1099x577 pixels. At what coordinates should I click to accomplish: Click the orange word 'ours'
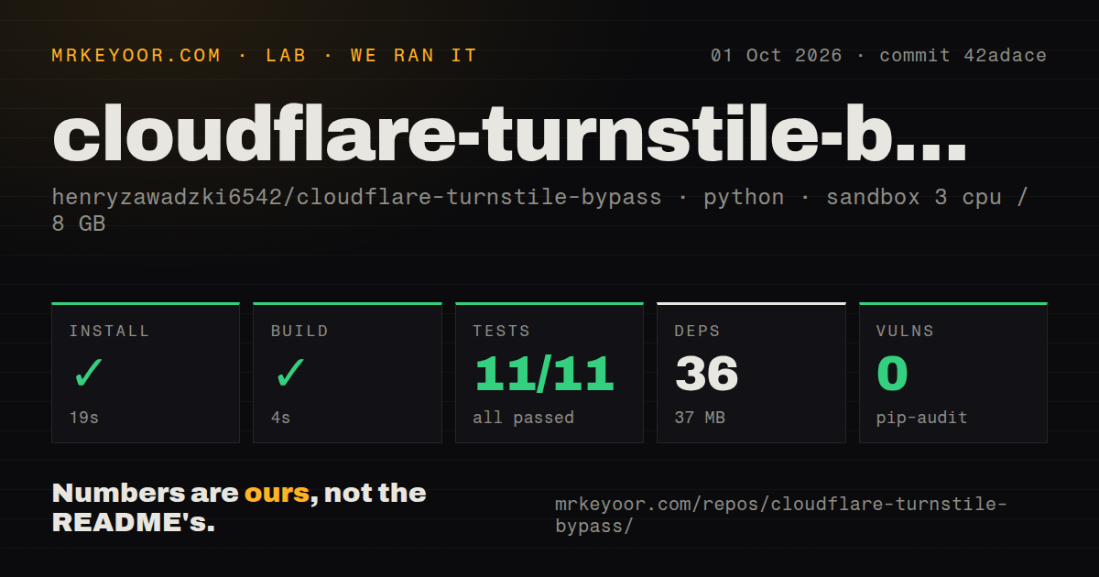[277, 493]
